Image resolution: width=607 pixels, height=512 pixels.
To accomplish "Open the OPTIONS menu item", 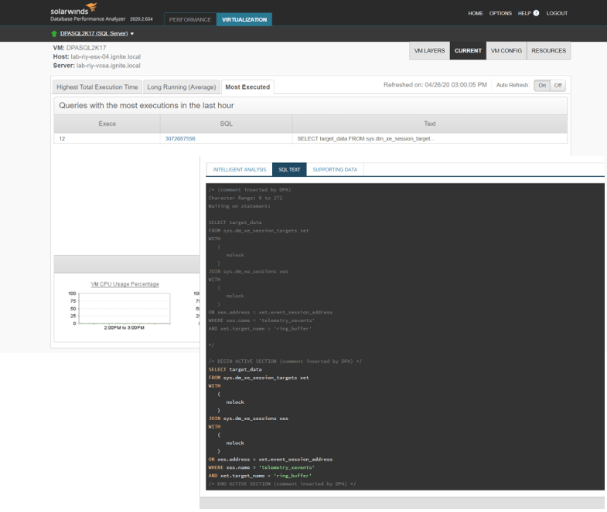I will tap(500, 13).
